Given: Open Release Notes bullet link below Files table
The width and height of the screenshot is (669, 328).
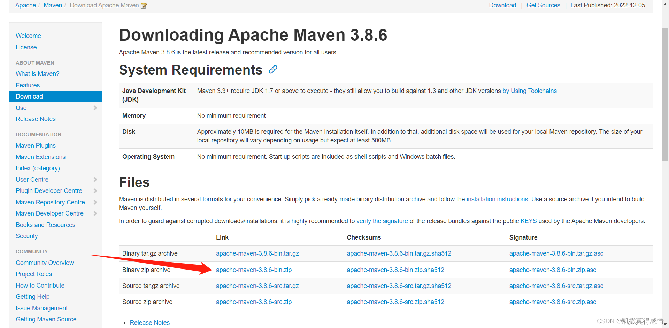Looking at the screenshot, I should [x=150, y=323].
